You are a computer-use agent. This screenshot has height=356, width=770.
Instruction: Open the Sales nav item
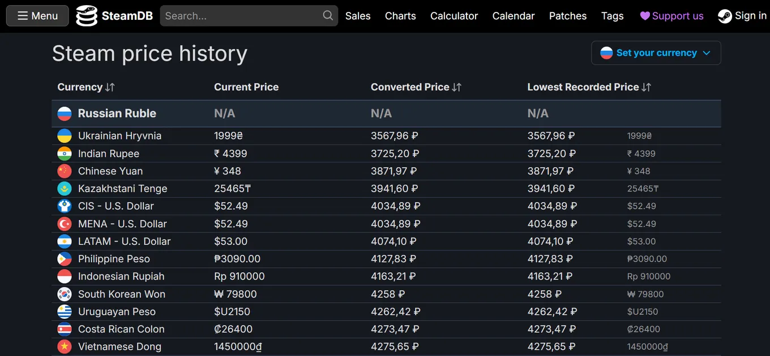(x=358, y=16)
